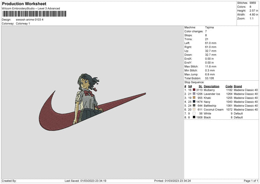Viewport: 260px width, 184px height.
Task: Click the Zoom value '1:1'
Action: point(251,18)
